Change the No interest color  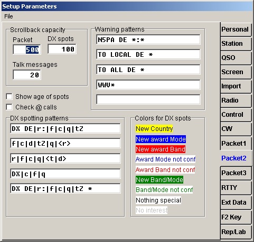pyautogui.click(x=152, y=210)
